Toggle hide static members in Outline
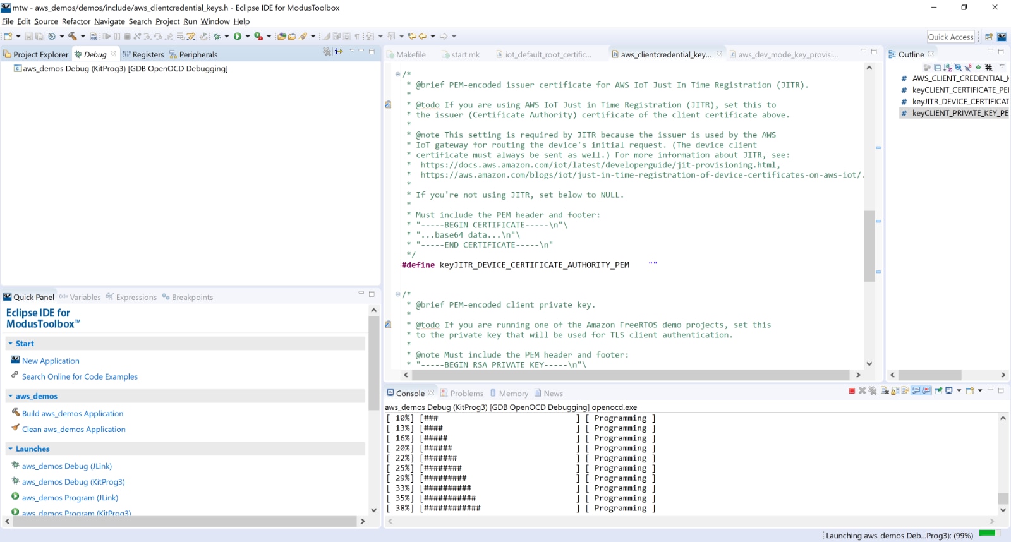This screenshot has height=542, width=1011. click(967, 68)
